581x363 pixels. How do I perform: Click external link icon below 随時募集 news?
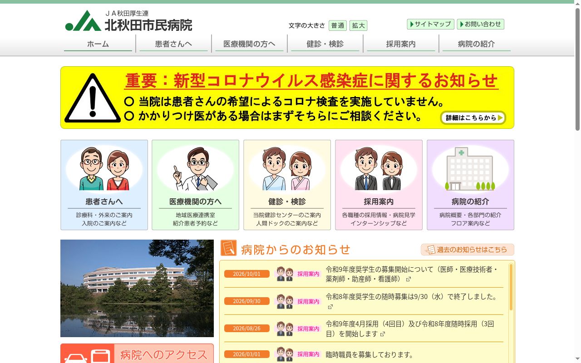click(330, 307)
